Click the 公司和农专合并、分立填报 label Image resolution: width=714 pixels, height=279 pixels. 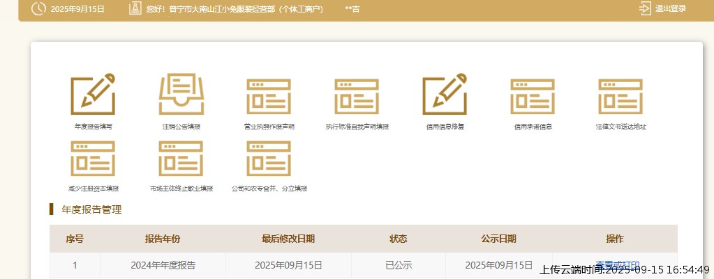click(269, 189)
